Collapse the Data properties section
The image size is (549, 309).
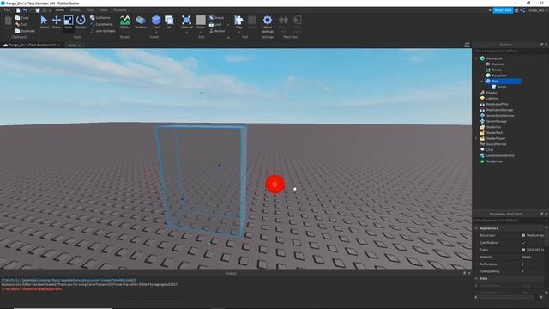476,278
